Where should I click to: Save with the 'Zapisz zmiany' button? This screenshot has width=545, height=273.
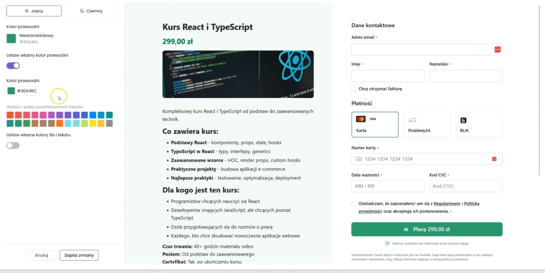79,255
